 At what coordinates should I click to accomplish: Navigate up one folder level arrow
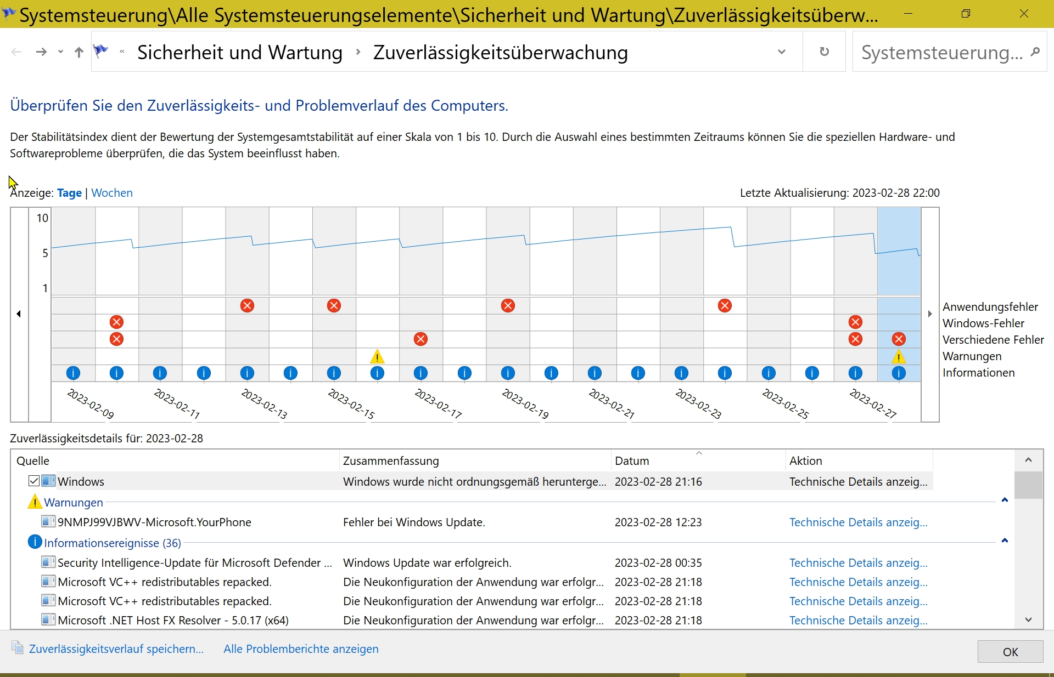coord(79,52)
